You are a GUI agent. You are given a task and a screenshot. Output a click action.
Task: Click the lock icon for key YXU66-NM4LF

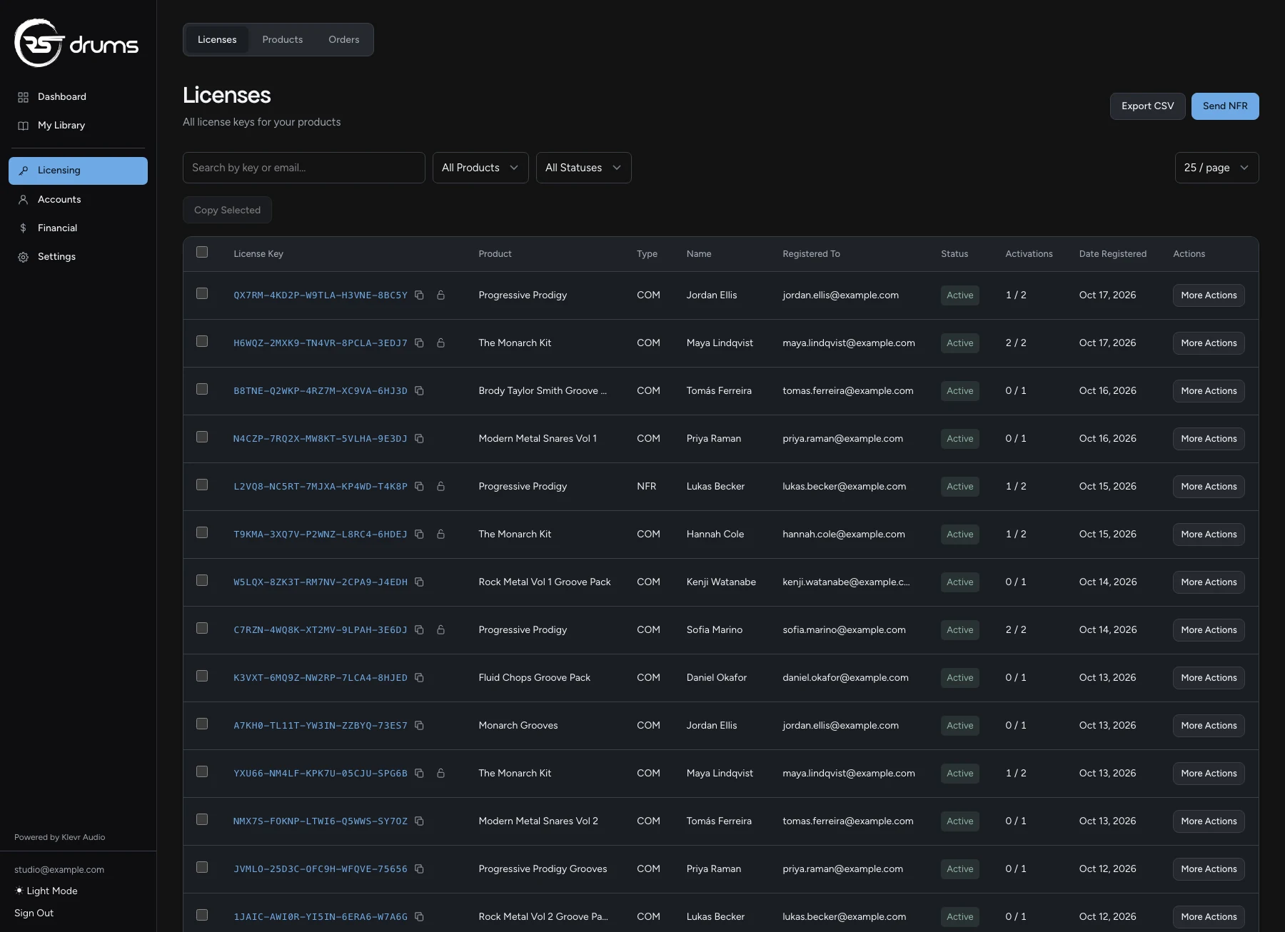point(440,774)
